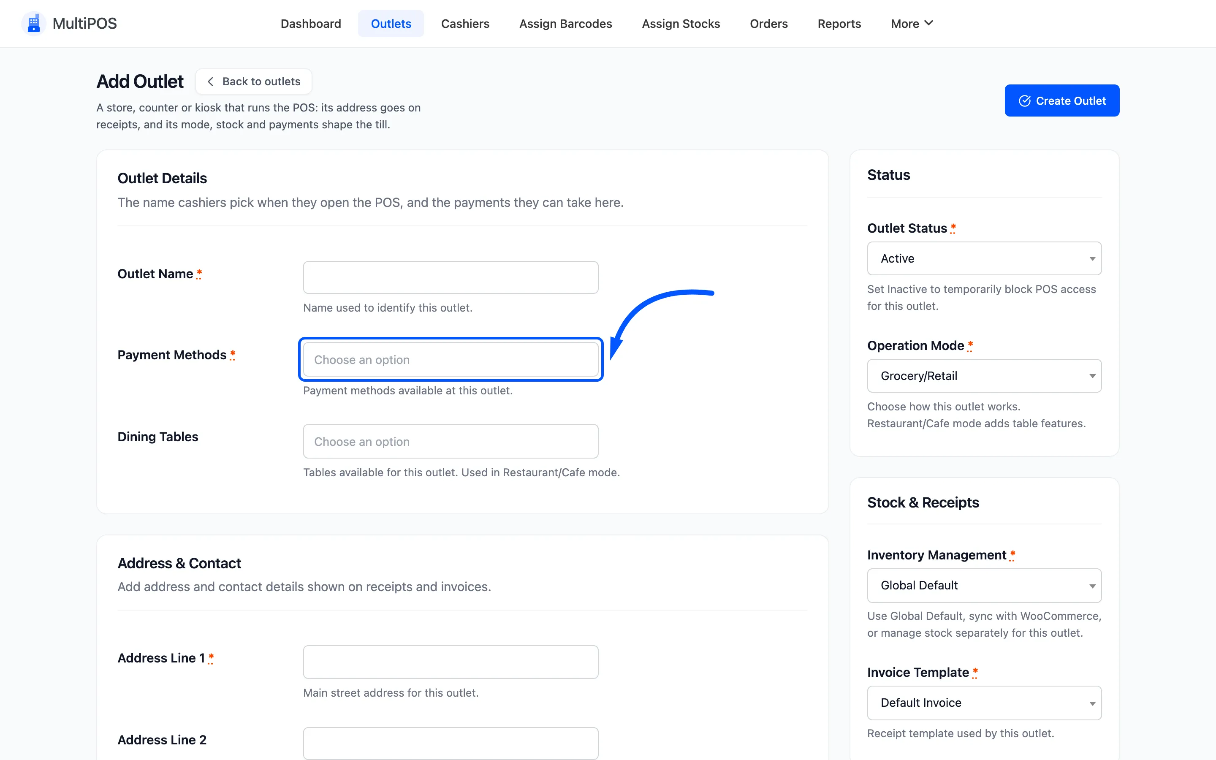Screen dimensions: 1216x760
Task: Click the MultiPOS logo icon
Action: [34, 24]
